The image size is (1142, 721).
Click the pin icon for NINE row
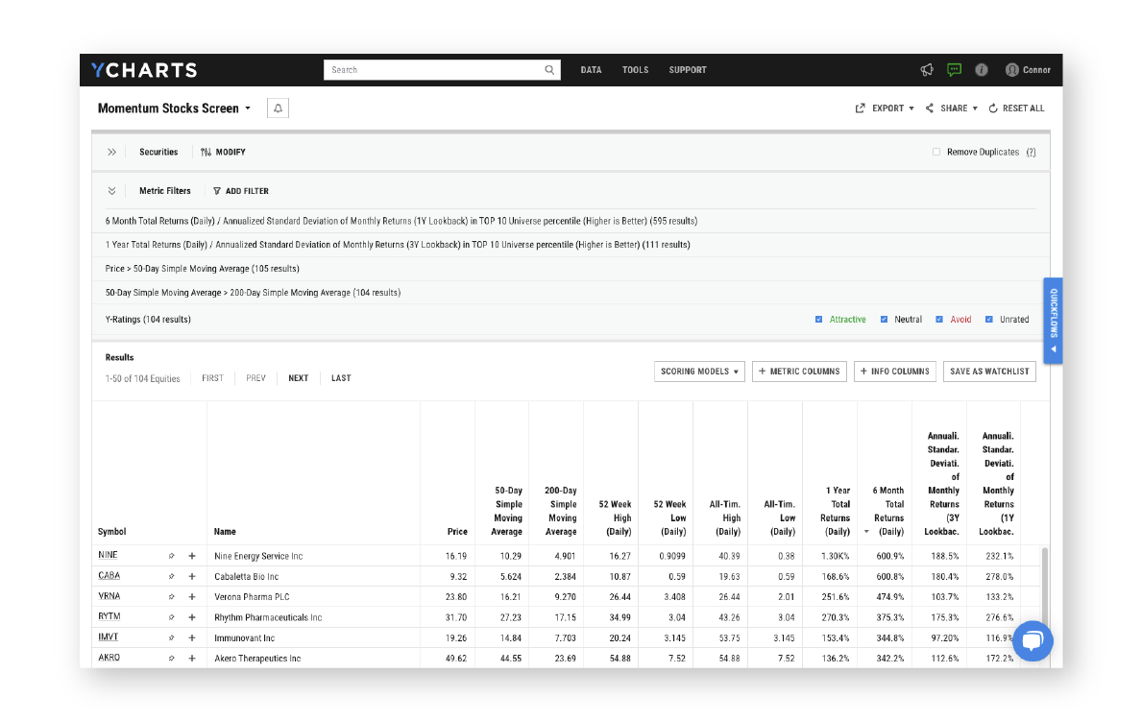coord(172,556)
